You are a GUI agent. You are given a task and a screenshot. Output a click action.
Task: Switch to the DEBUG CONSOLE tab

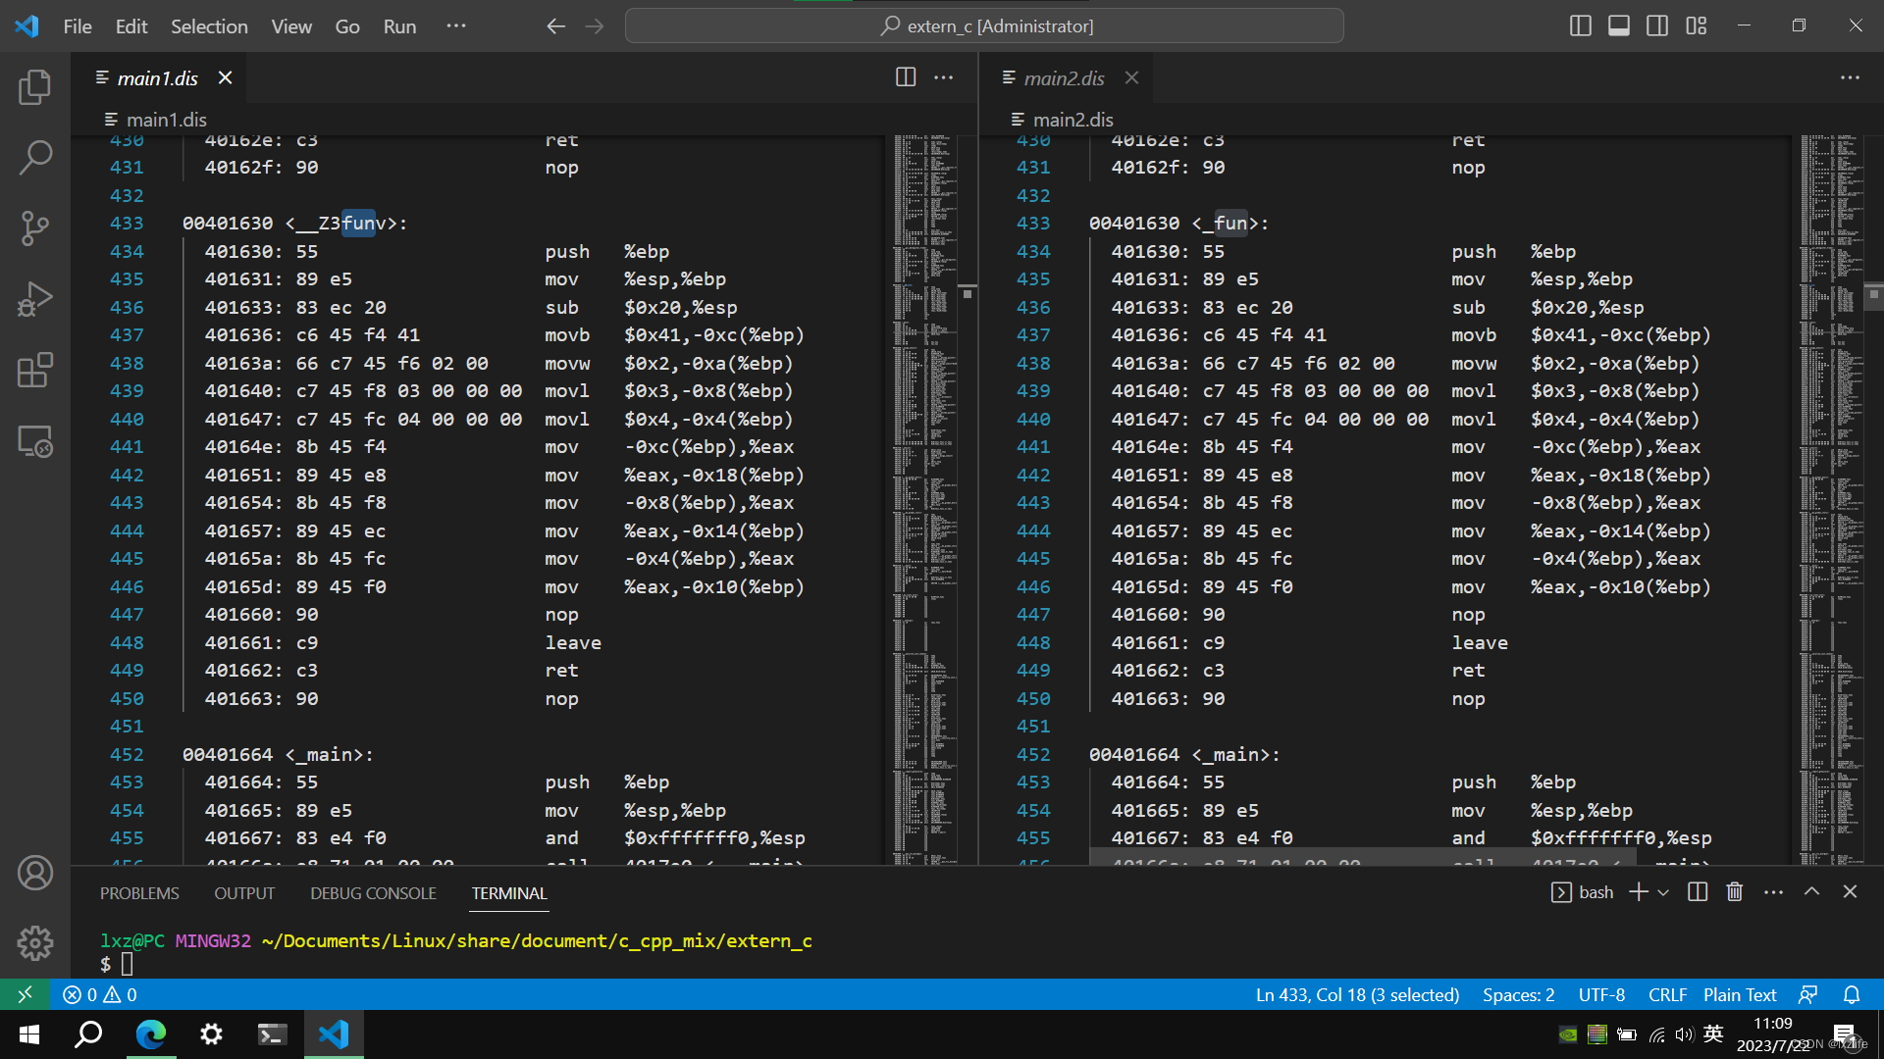point(373,893)
